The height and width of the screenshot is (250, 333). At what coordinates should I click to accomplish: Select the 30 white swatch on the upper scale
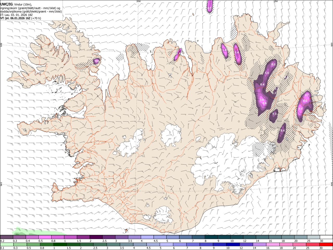click(x=326, y=237)
